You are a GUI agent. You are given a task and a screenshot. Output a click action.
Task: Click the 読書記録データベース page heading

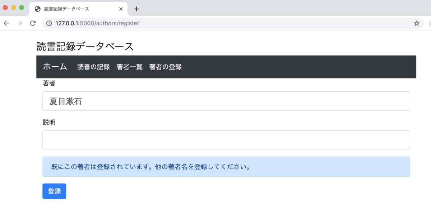coord(85,46)
